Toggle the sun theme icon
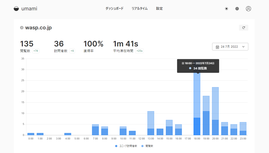The width and height of the screenshot is (269, 153). point(226,8)
